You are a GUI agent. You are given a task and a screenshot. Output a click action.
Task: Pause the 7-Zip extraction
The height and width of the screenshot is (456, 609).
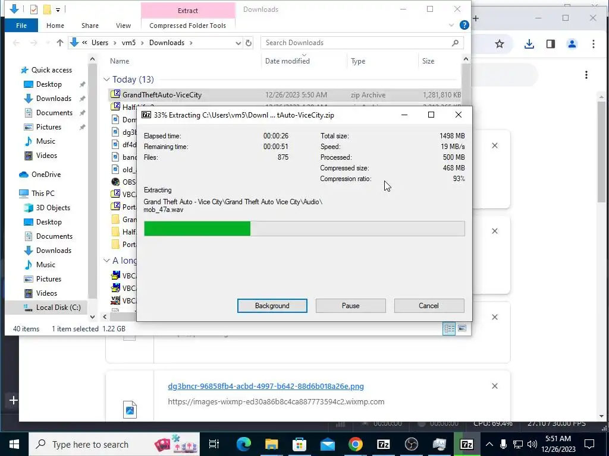point(350,306)
